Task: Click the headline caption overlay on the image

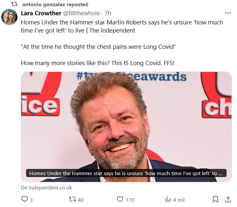Action: click(126, 173)
